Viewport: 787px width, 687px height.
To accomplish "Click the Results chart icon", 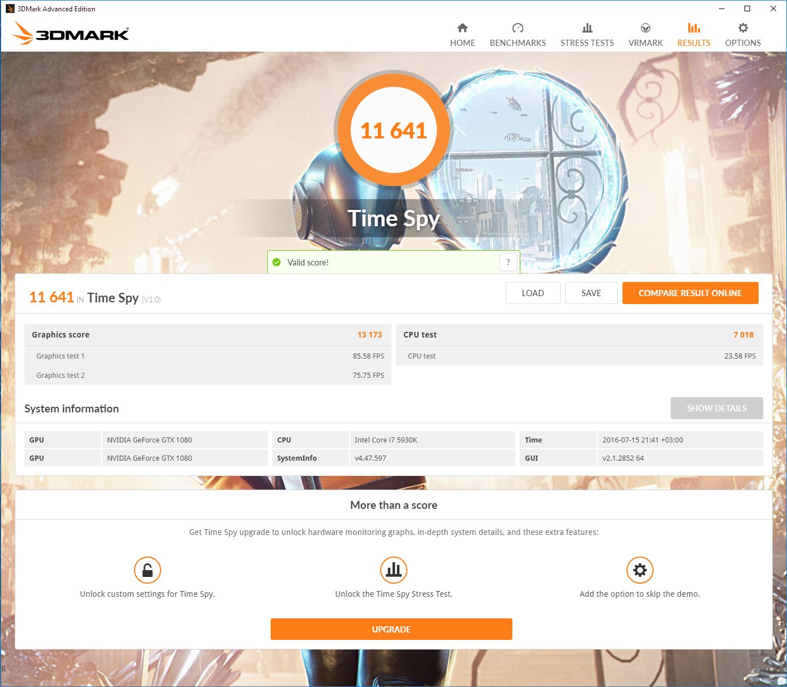I will tap(693, 28).
